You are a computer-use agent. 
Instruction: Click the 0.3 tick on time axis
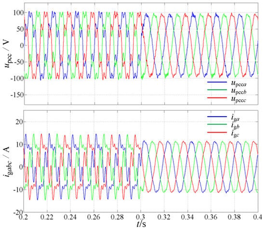141,217
